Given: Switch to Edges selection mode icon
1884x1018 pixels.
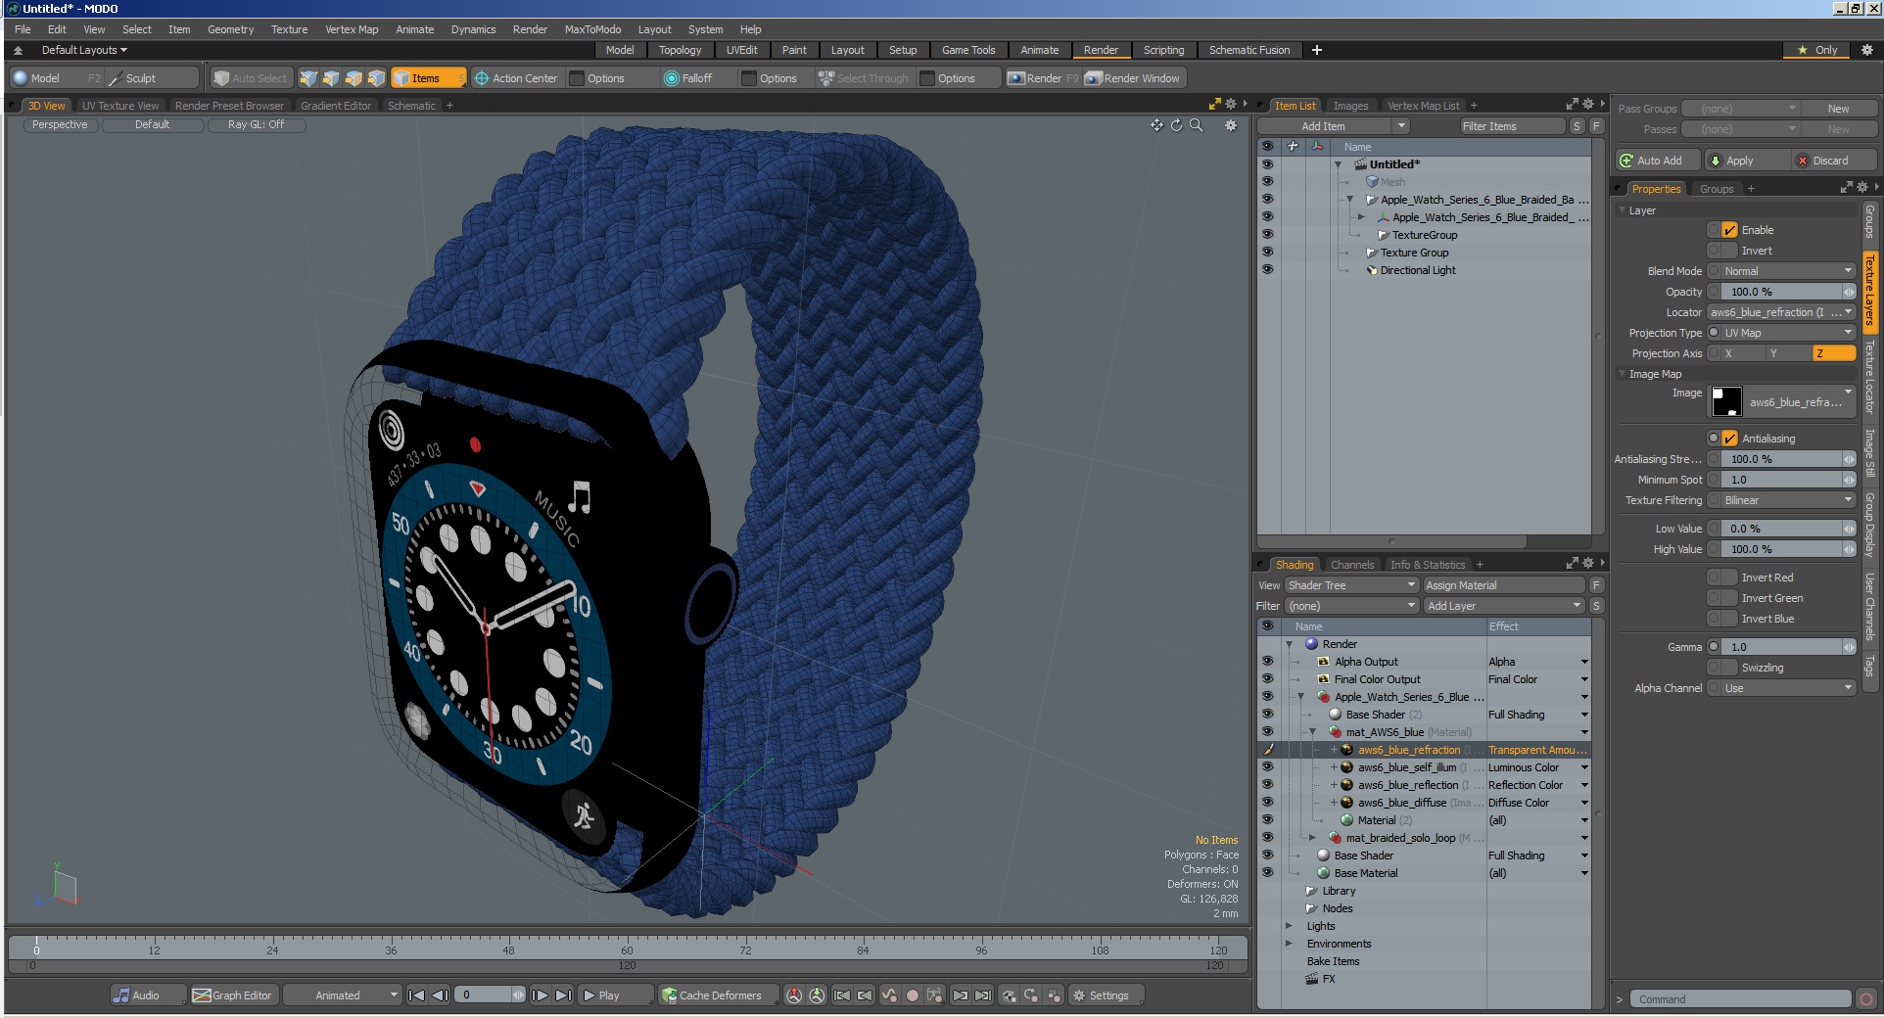Looking at the screenshot, I should click(331, 78).
